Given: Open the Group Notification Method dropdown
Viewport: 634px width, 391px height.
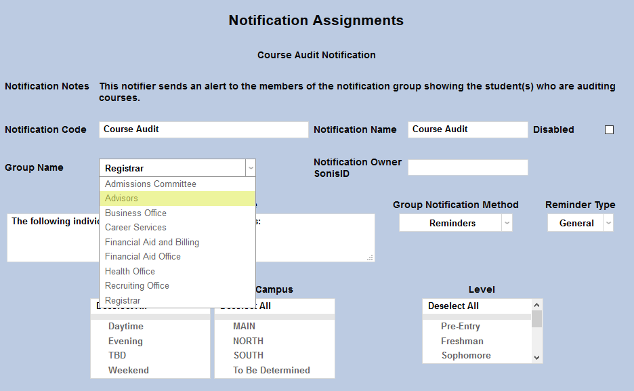Looking at the screenshot, I should pos(507,222).
